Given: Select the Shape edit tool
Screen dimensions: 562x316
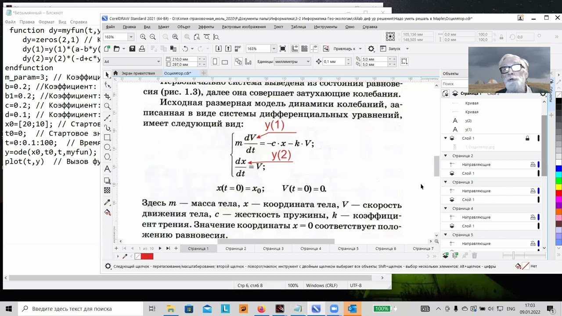Looking at the screenshot, I should 107,85.
